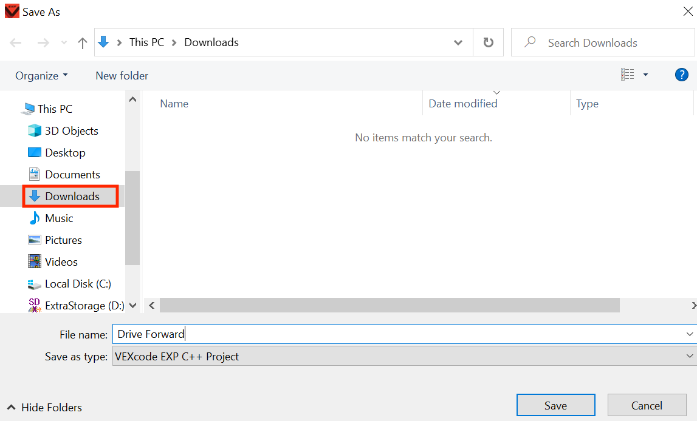
Task: Select Local Disk (C:) in sidebar
Action: pyautogui.click(x=78, y=284)
